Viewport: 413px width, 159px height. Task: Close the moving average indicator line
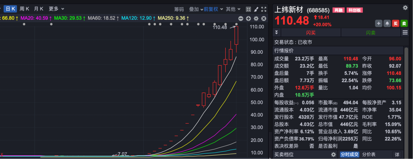pyautogui.click(x=263, y=18)
